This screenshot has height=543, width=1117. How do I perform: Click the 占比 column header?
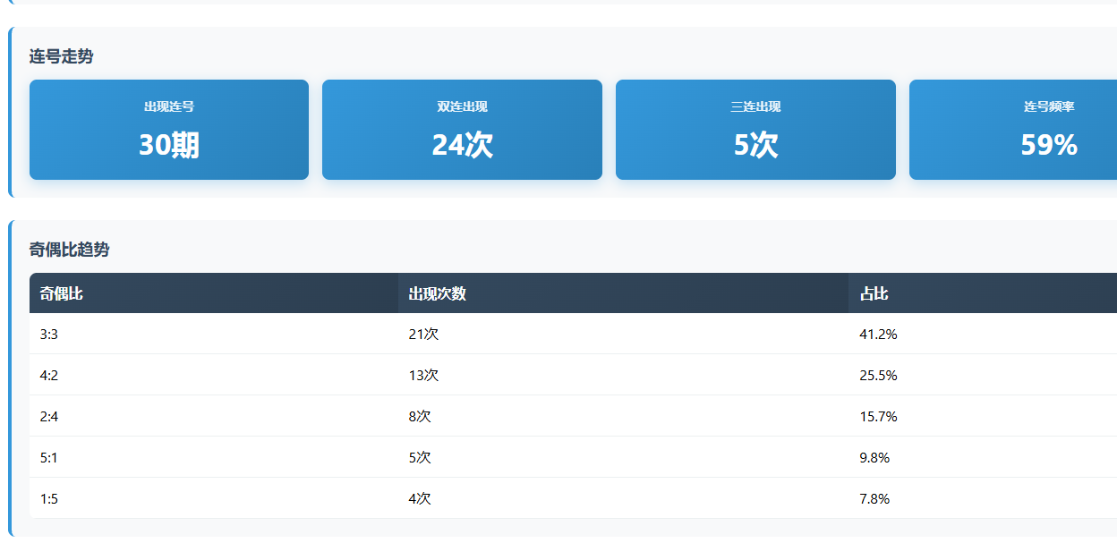(874, 293)
